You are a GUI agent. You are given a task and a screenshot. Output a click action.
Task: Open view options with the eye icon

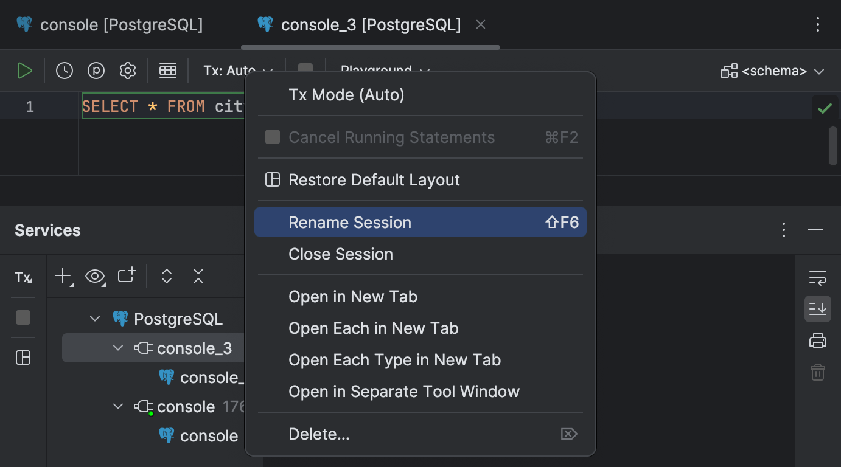click(95, 275)
